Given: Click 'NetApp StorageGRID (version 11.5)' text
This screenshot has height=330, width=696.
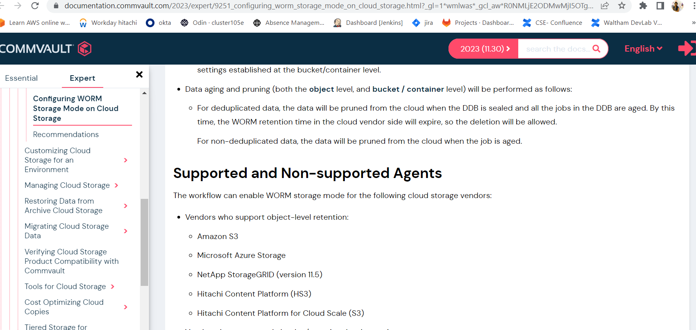Looking at the screenshot, I should click(x=260, y=274).
